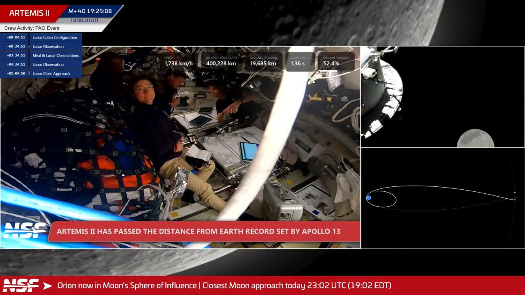The width and height of the screenshot is (525, 295).
Task: Click the Distance to Moon 19,685 km tile
Action: (x=263, y=61)
